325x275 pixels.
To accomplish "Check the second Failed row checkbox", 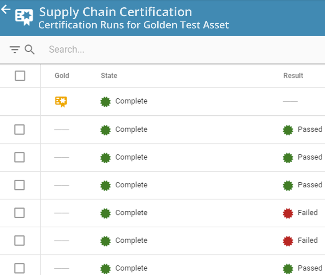I will tap(20, 241).
